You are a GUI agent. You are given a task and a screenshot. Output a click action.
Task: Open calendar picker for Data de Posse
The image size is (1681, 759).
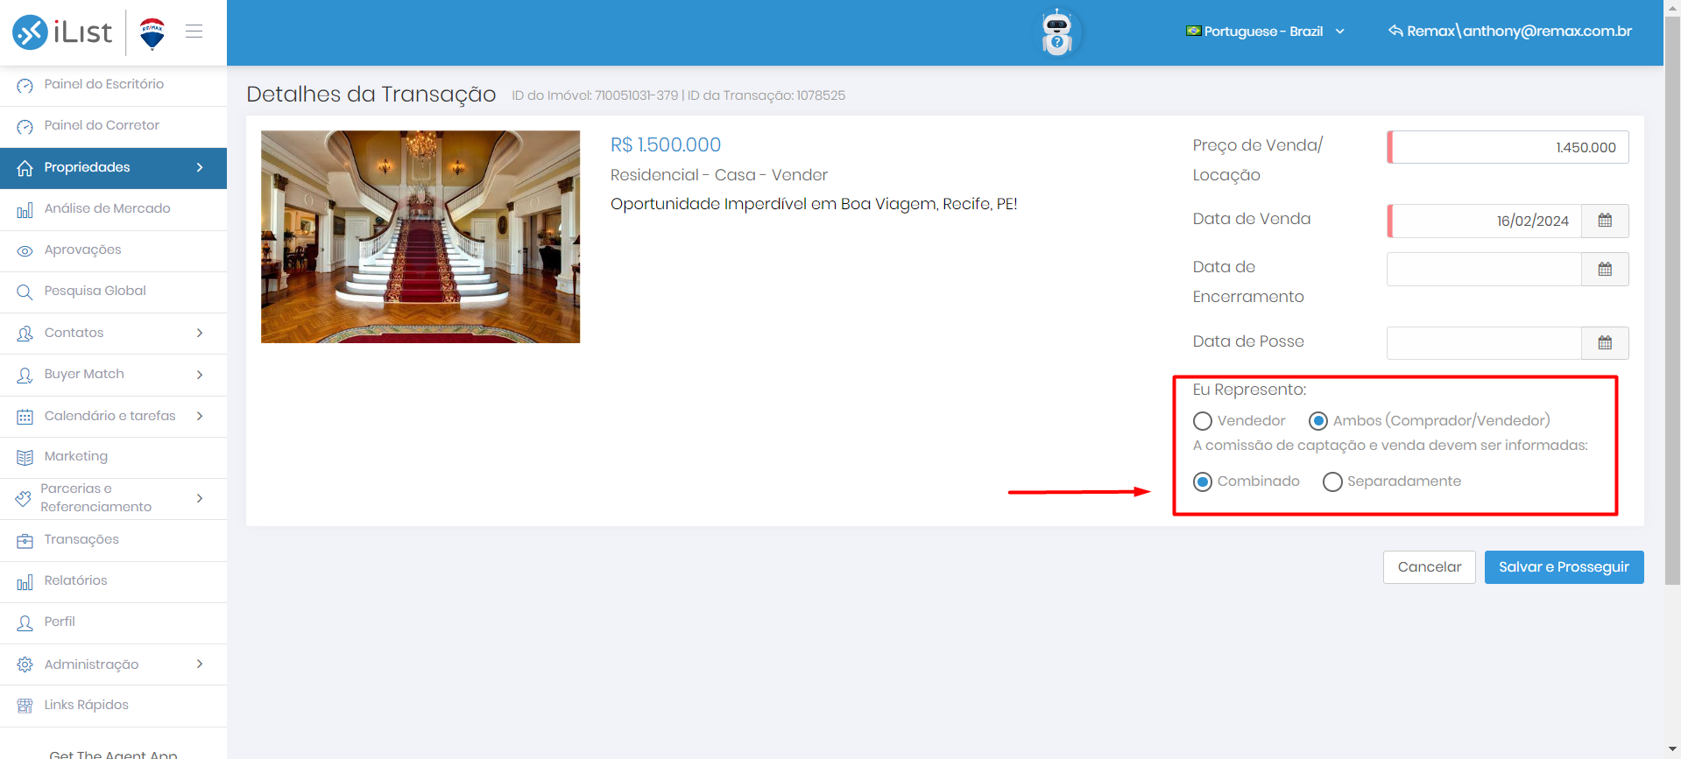[x=1605, y=343]
